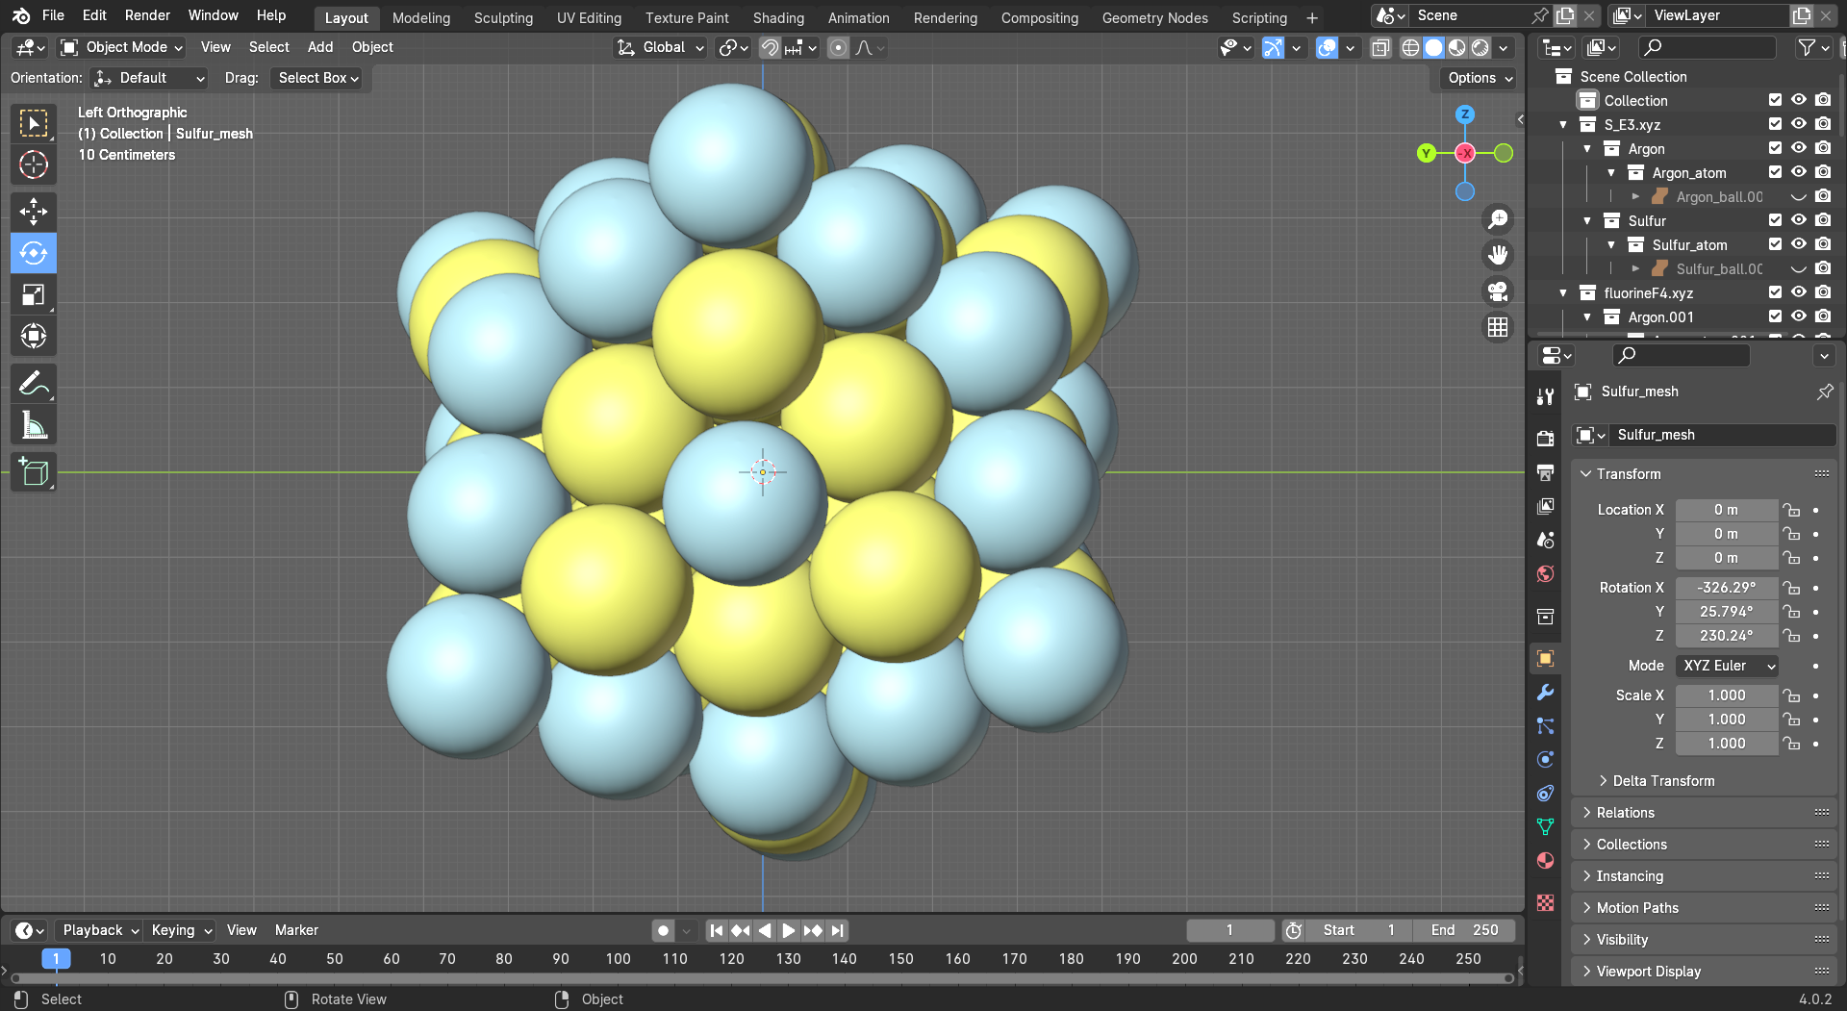Activate the Annotate pencil tool
This screenshot has height=1011, width=1847.
(34, 384)
